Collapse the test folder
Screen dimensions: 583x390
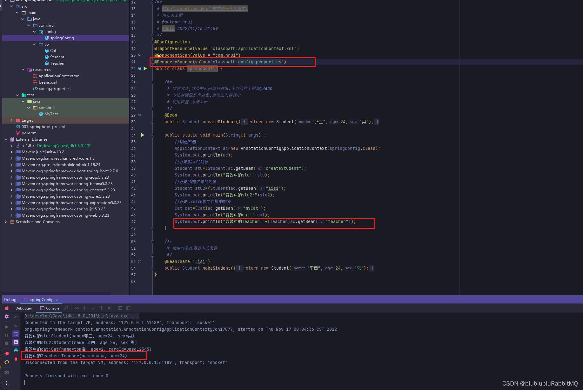pos(17,95)
